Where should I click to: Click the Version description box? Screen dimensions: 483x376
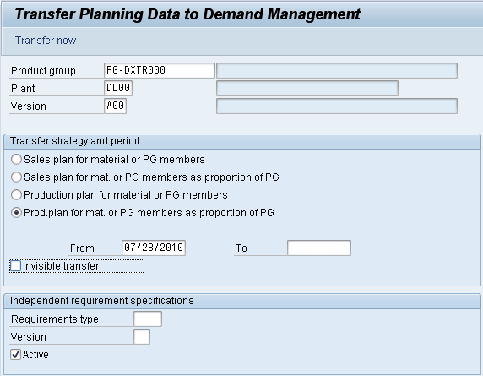[x=337, y=106]
